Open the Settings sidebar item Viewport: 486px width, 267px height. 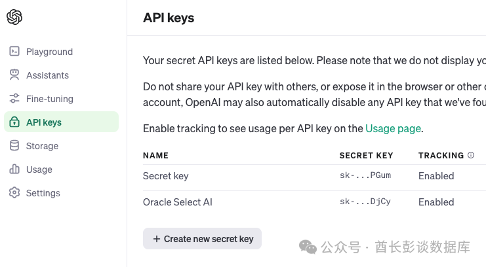click(x=43, y=193)
